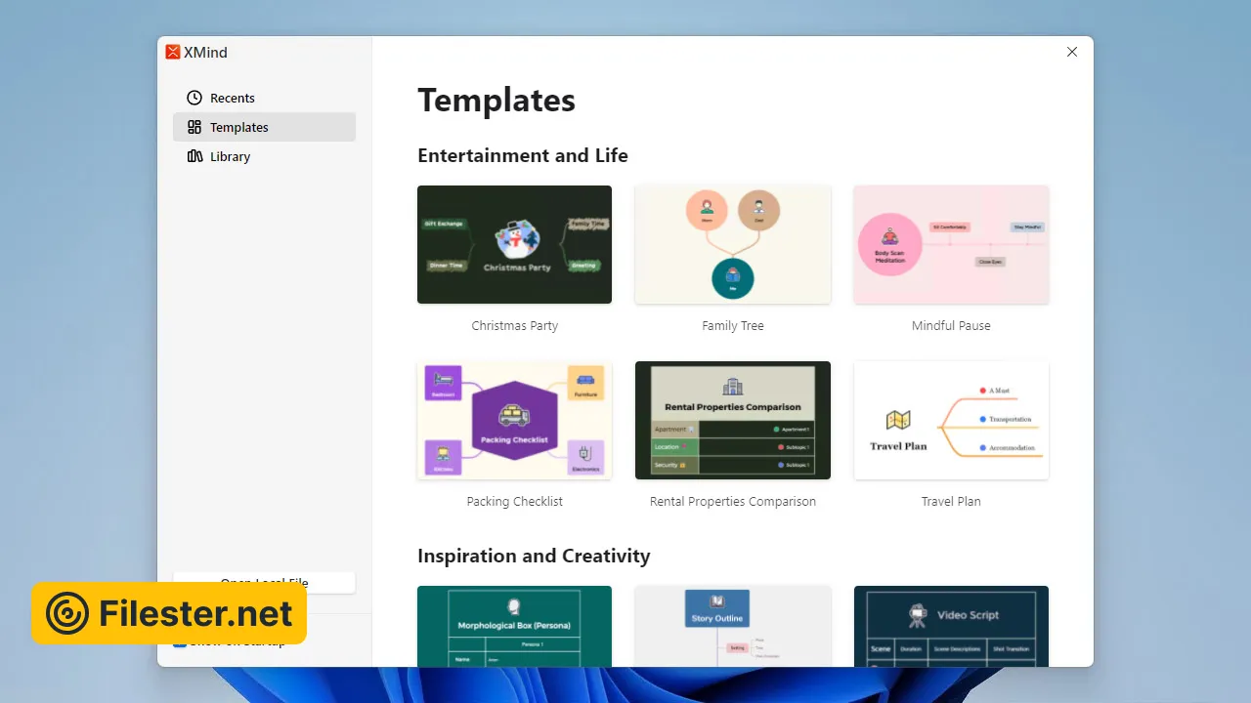The height and width of the screenshot is (703, 1251).
Task: Click the Library books icon
Action: coord(194,156)
